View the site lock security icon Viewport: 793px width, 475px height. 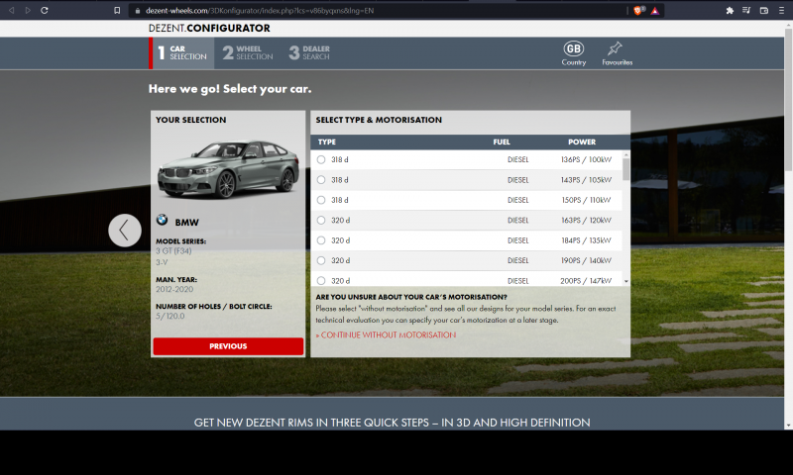click(x=137, y=11)
